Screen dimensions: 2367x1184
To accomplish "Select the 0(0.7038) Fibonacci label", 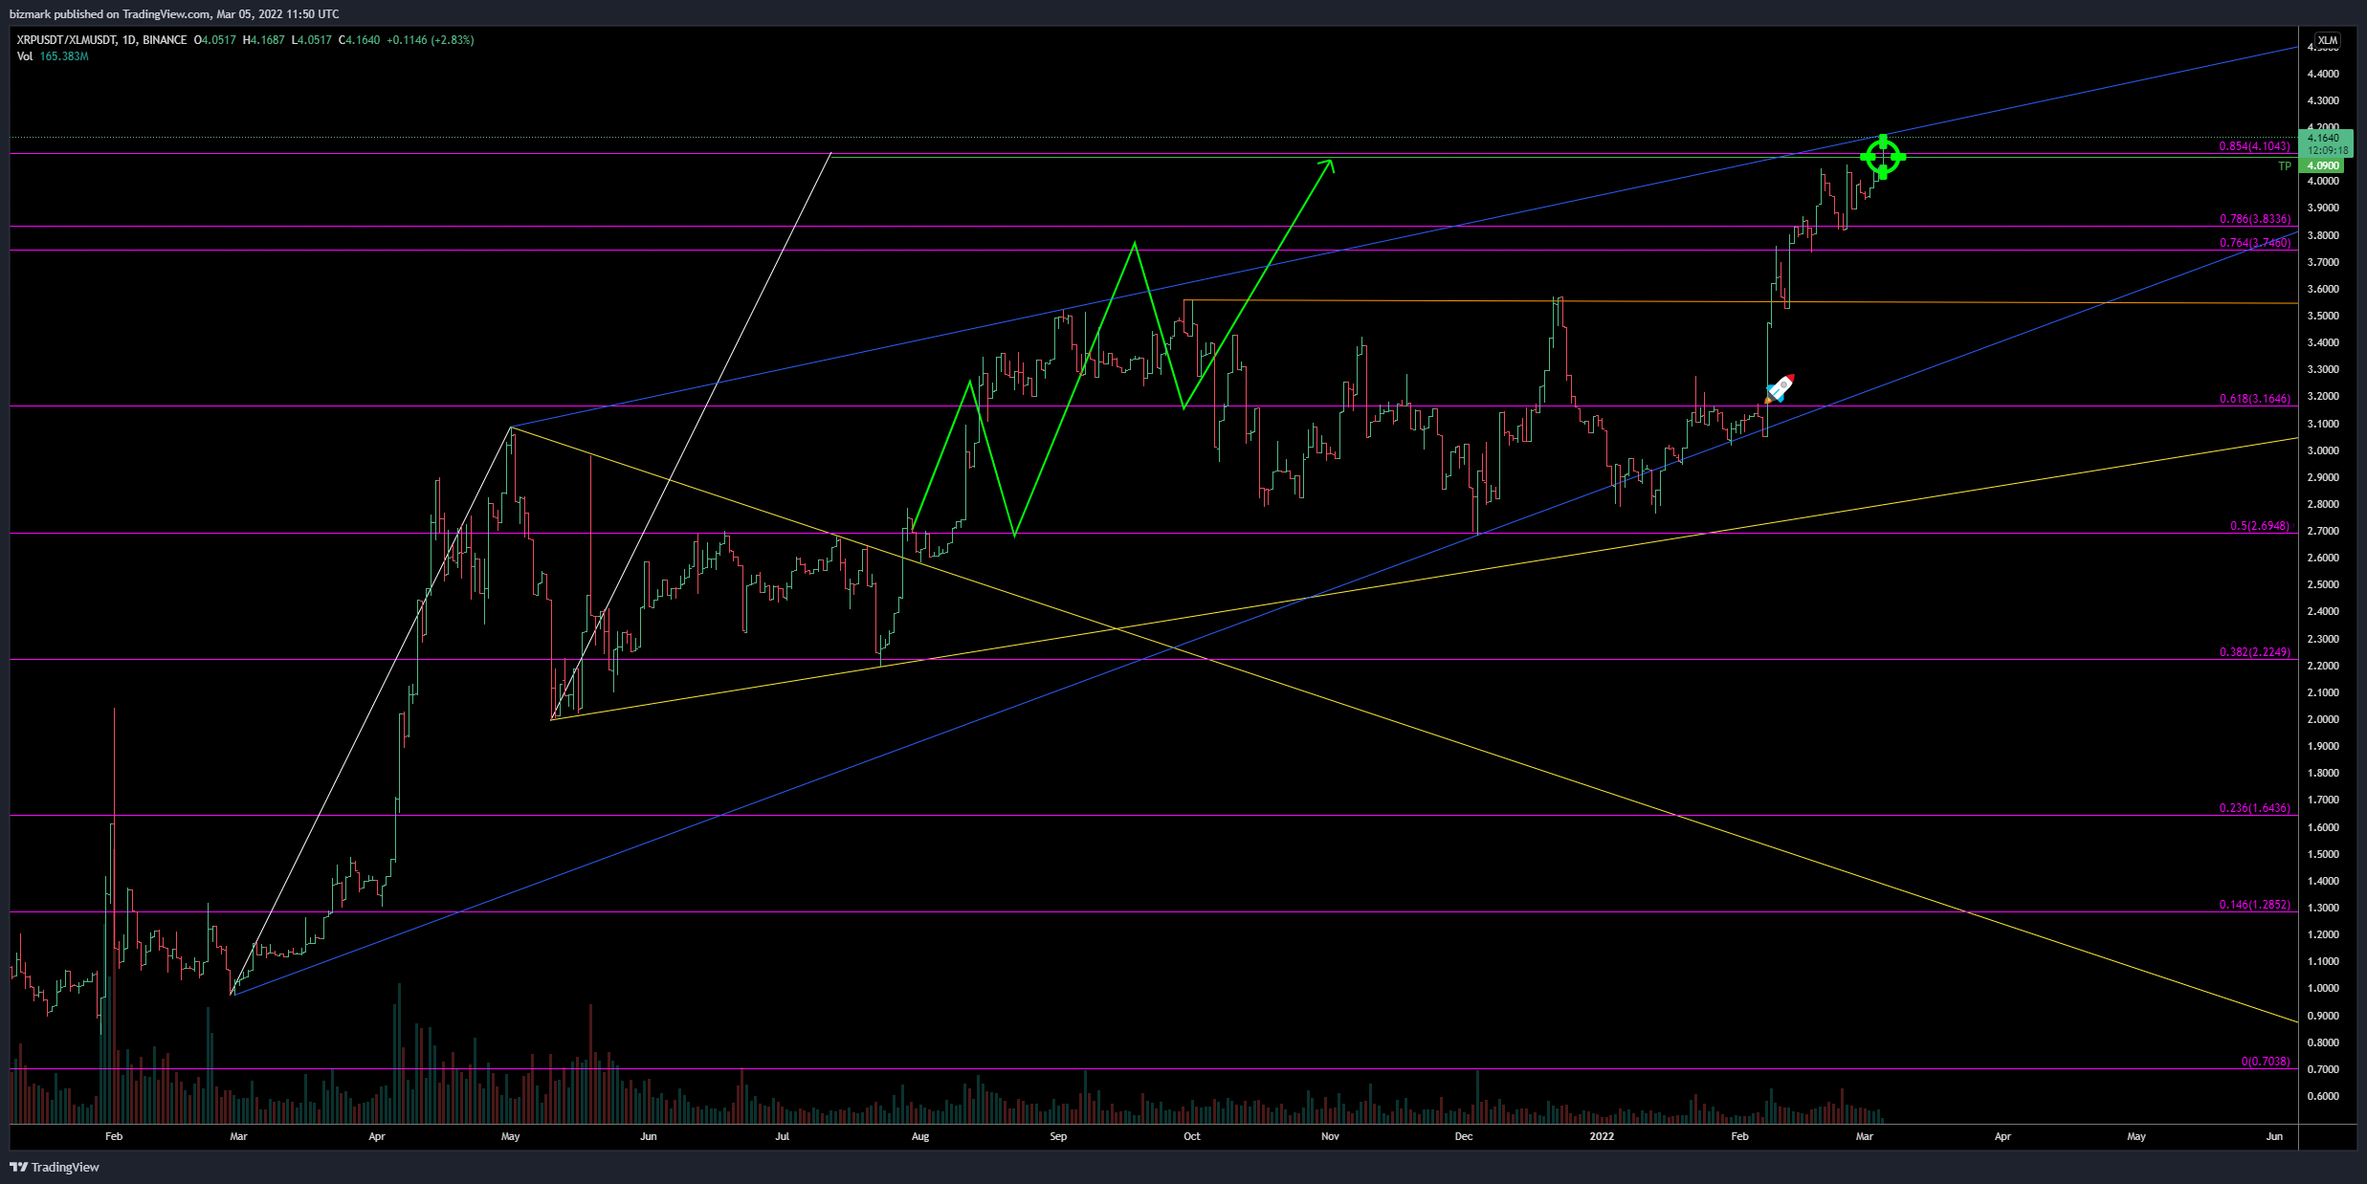I will coord(2266,1062).
